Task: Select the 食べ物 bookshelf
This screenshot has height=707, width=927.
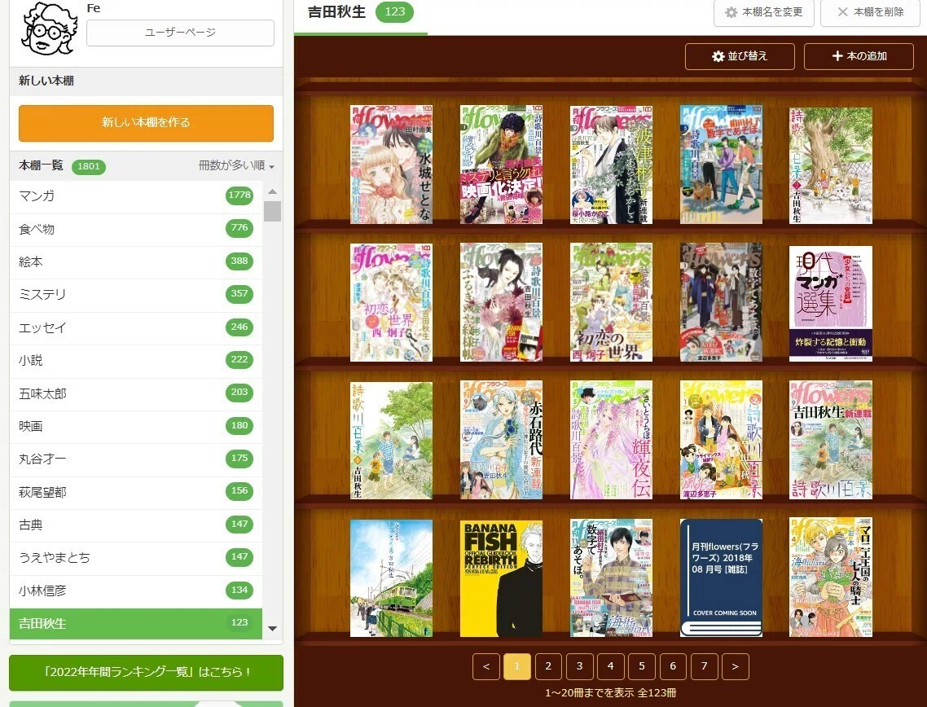Action: tap(136, 230)
